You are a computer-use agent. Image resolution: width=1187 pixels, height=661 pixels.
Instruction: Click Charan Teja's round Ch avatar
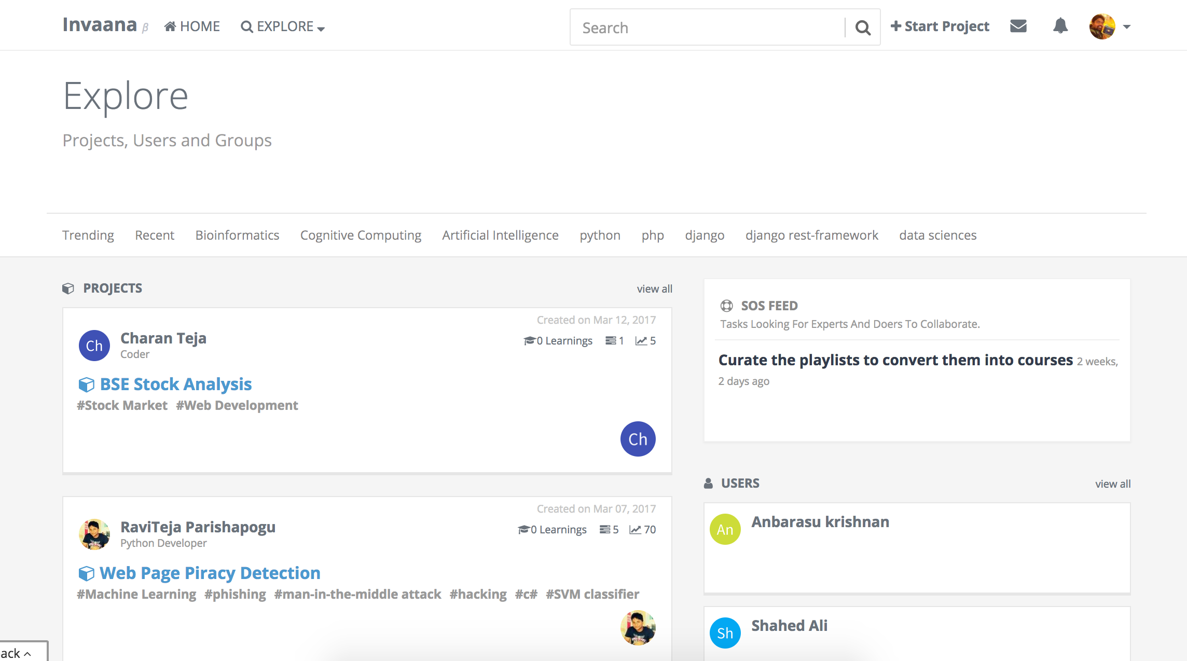(x=94, y=346)
